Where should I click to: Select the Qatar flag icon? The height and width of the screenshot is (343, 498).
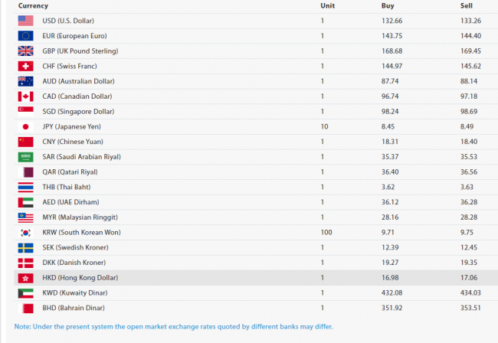[x=25, y=171]
